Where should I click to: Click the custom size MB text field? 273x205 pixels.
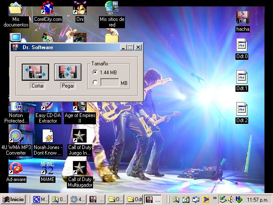point(110,83)
